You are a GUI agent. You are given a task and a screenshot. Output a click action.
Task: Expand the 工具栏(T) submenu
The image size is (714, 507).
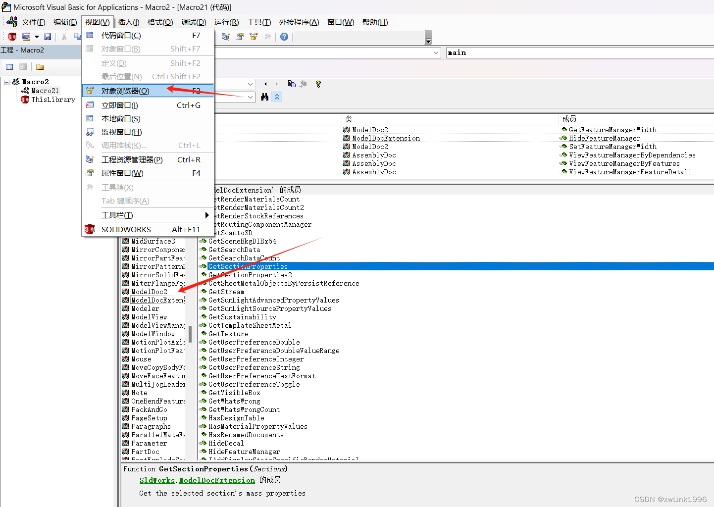click(148, 215)
